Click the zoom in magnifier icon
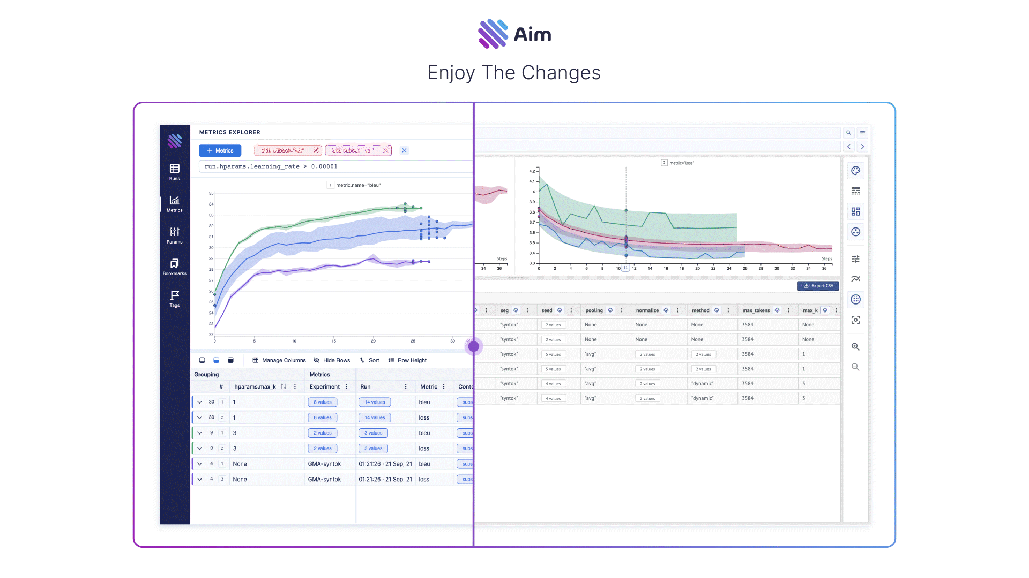The image size is (1029, 578). click(855, 347)
